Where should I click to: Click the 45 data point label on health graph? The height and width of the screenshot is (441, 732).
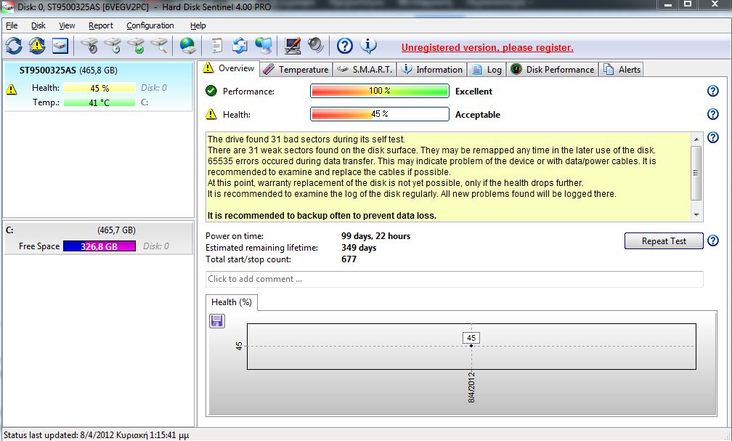(471, 338)
